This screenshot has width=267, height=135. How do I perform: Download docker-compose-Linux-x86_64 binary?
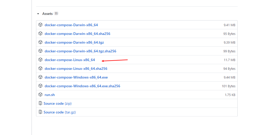click(x=70, y=60)
